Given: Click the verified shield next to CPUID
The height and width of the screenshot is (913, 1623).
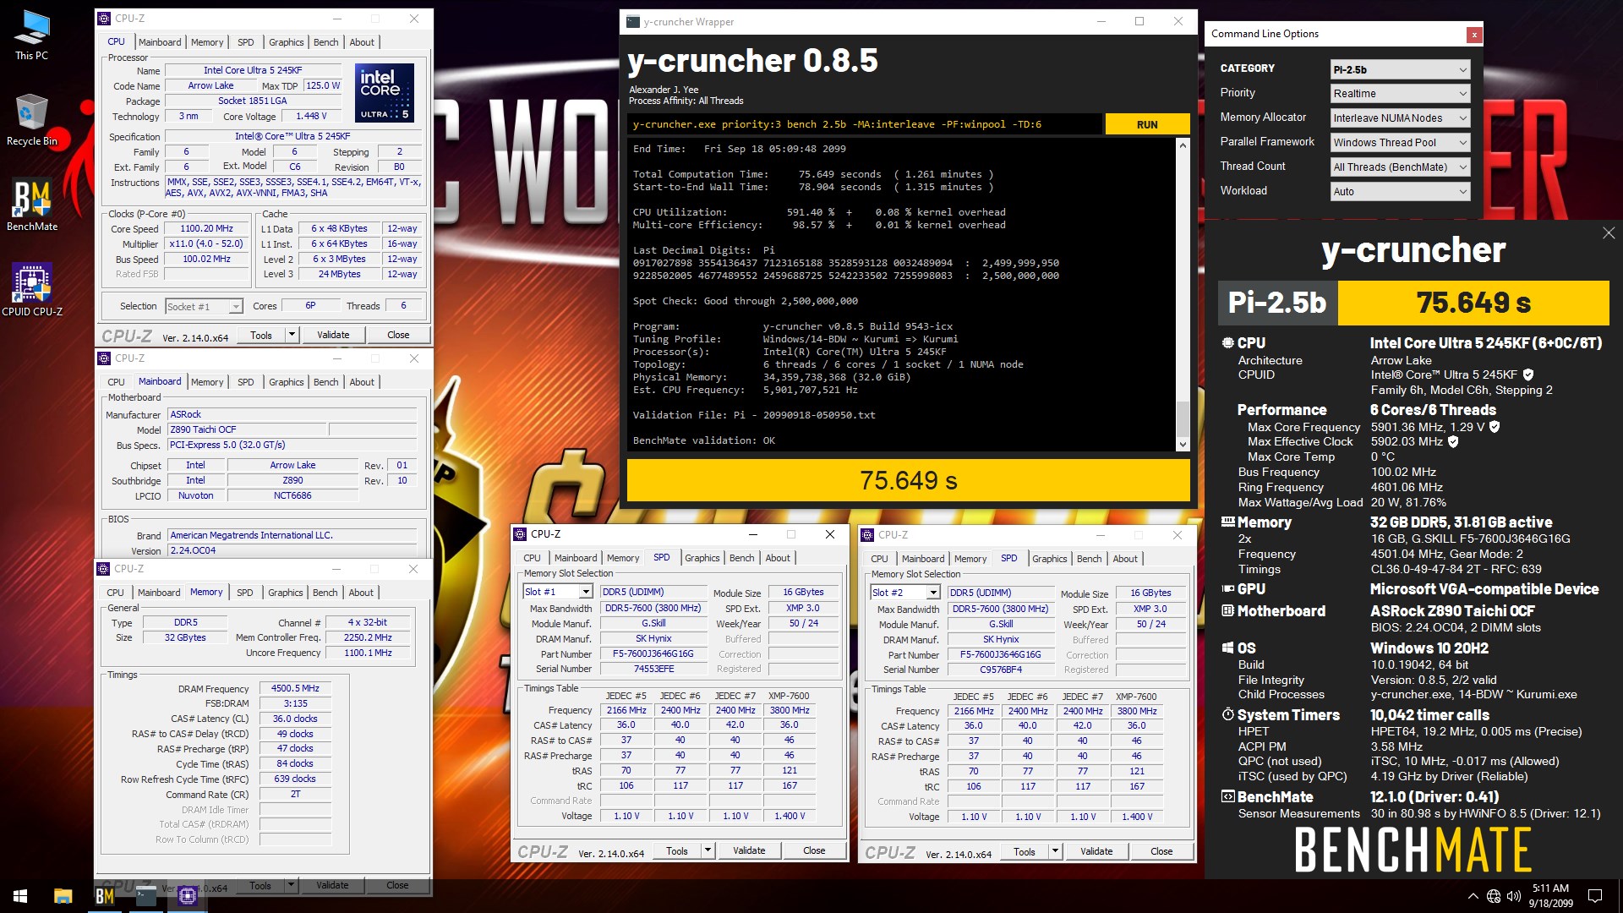Looking at the screenshot, I should click(1528, 374).
